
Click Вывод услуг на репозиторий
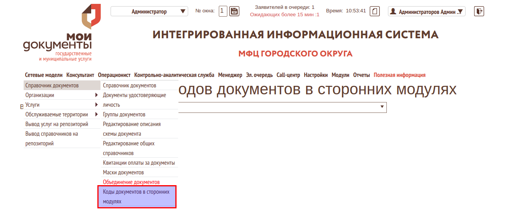point(57,124)
